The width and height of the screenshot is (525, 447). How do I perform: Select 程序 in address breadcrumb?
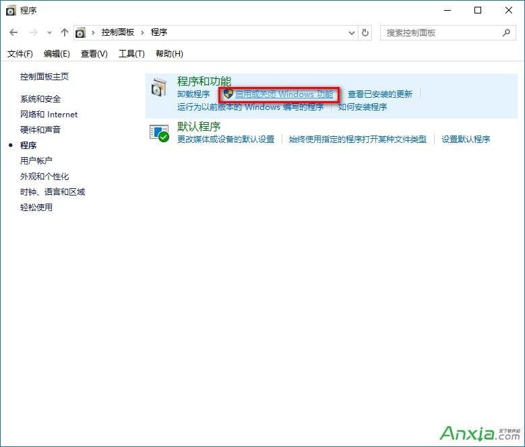click(x=159, y=32)
